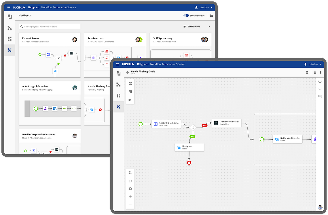Screen dimensions: 328x215
Task: Open hamburger menu in the Handle Phishing Emails window
Action: click(117, 64)
